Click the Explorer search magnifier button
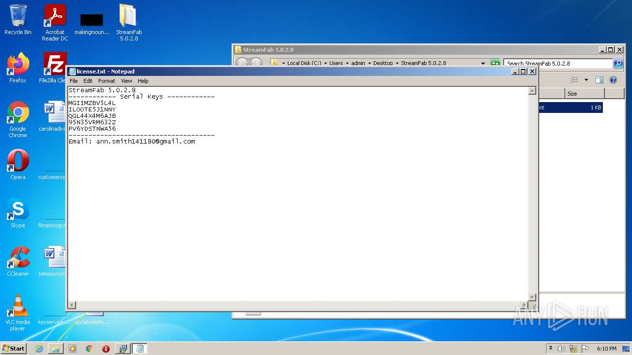The image size is (632, 355). point(618,63)
